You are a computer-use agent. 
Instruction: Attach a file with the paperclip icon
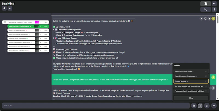click(194, 106)
